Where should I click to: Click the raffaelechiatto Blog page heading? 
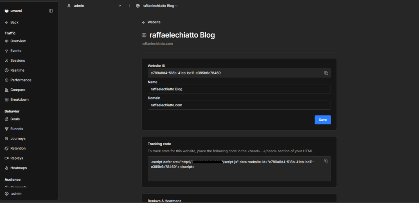(x=182, y=35)
